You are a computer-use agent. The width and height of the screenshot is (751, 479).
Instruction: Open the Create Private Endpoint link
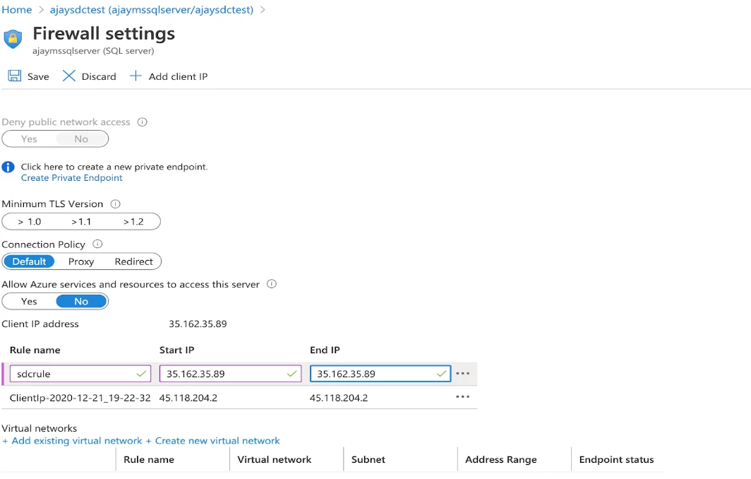point(71,177)
